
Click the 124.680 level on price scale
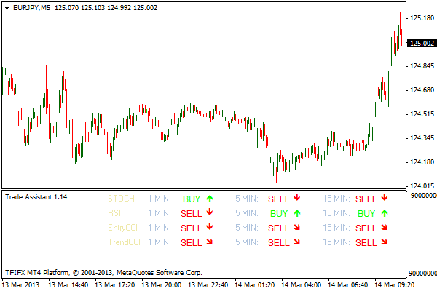coord(422,90)
